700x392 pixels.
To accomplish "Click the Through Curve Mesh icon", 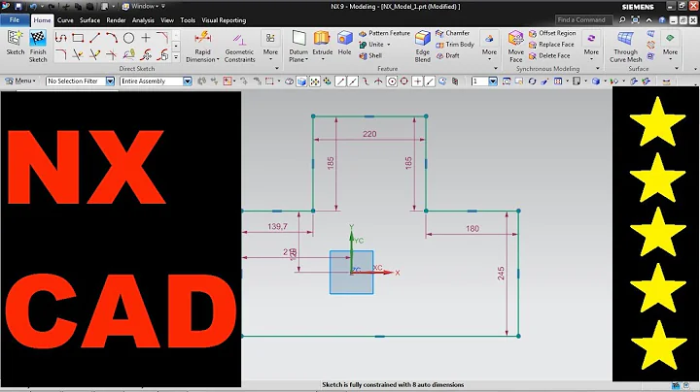I will pos(625,39).
